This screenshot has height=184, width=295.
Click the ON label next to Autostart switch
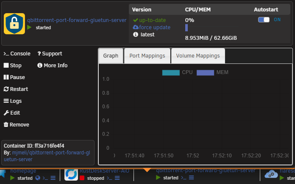(277, 20)
